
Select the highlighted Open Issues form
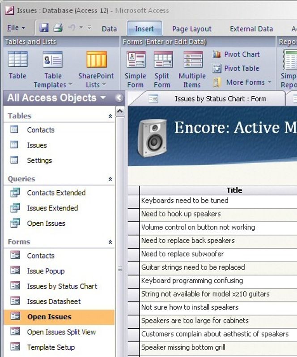[59, 317]
